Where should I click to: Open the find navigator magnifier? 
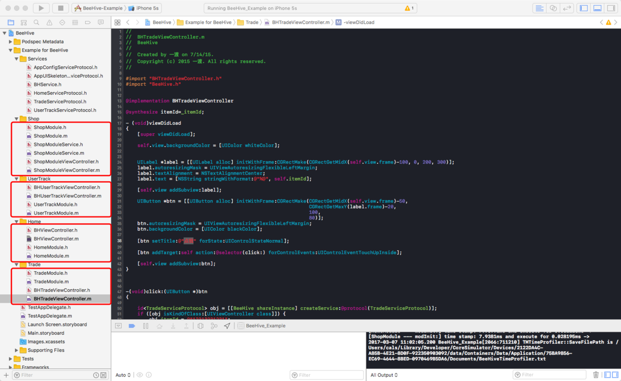click(37, 23)
